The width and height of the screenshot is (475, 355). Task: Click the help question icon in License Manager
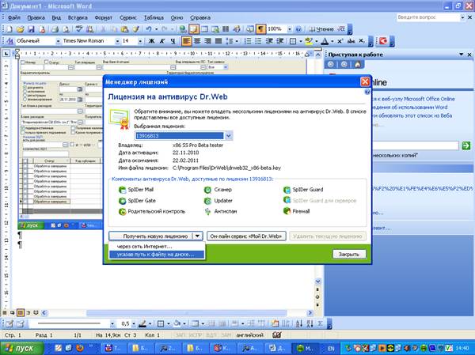tap(367, 92)
